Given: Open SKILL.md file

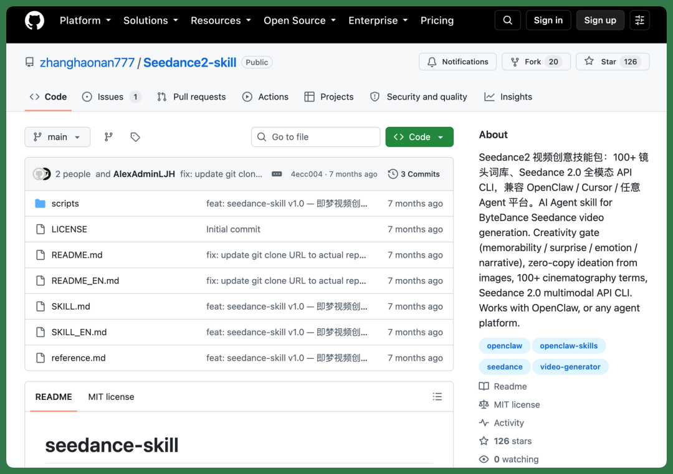Looking at the screenshot, I should [71, 306].
